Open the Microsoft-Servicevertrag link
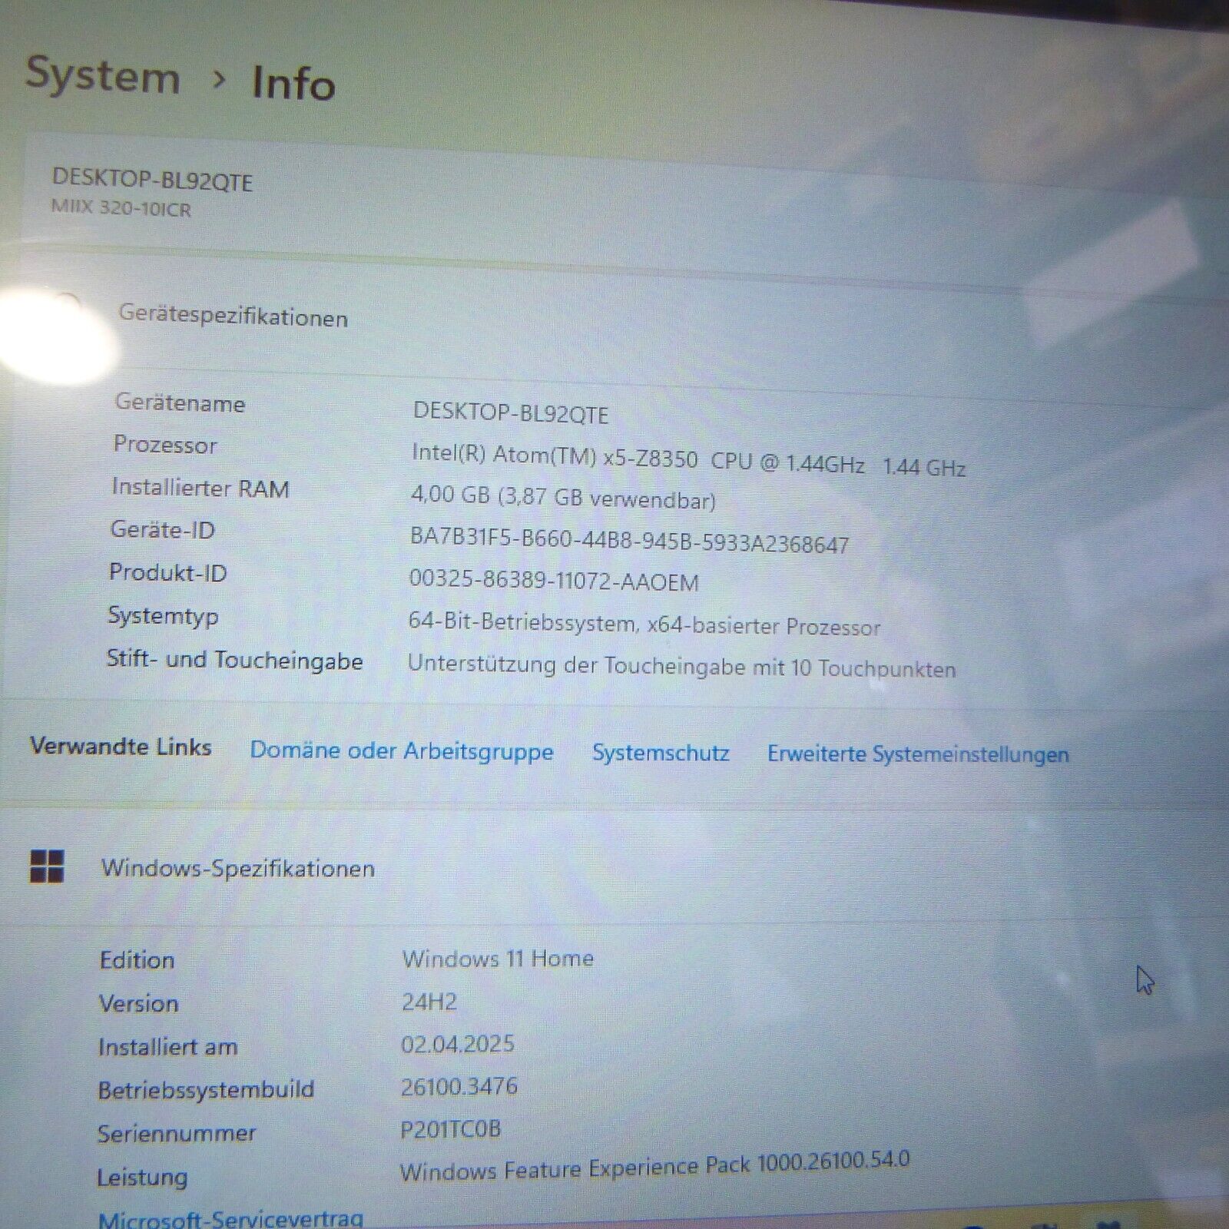Image resolution: width=1229 pixels, height=1229 pixels. point(230,1219)
